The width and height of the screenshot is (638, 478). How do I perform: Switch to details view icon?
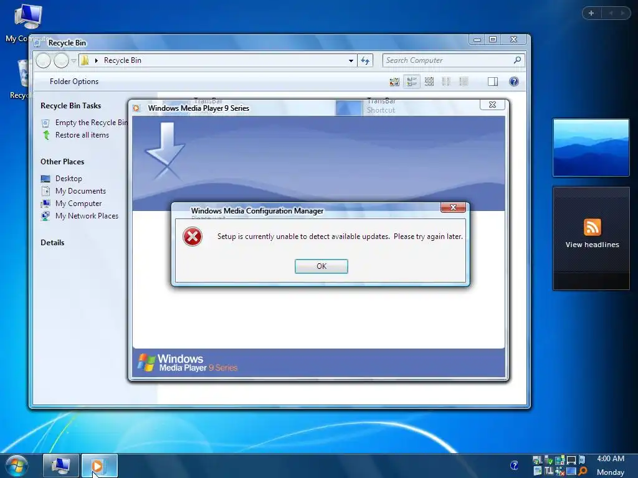(464, 82)
